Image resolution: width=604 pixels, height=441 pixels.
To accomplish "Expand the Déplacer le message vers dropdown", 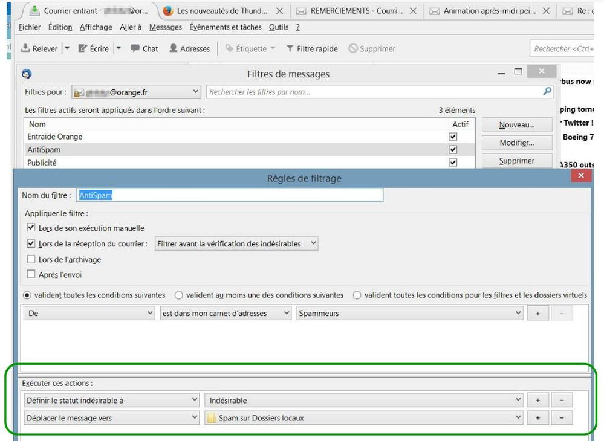I will [x=112, y=418].
